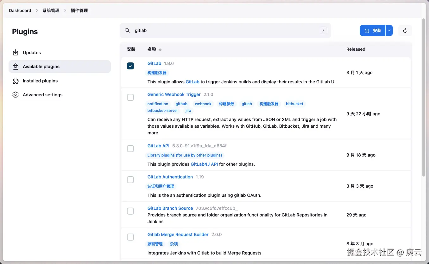Click the '9 天 22 小时 ago' release date

tap(363, 114)
